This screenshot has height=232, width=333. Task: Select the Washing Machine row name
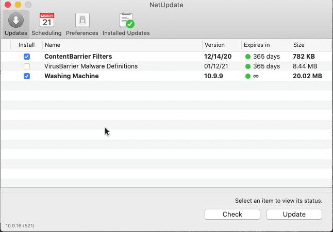coord(72,76)
